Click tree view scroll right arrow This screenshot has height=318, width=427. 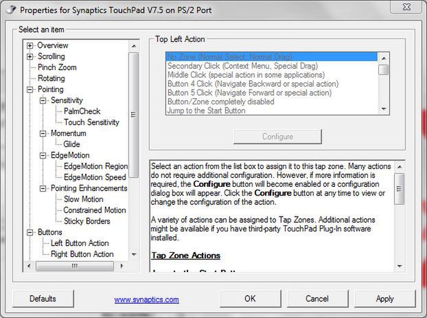pos(122,266)
